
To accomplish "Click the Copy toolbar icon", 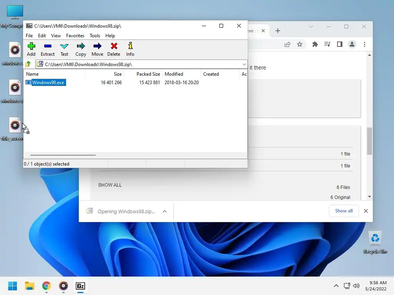I will point(81,49).
